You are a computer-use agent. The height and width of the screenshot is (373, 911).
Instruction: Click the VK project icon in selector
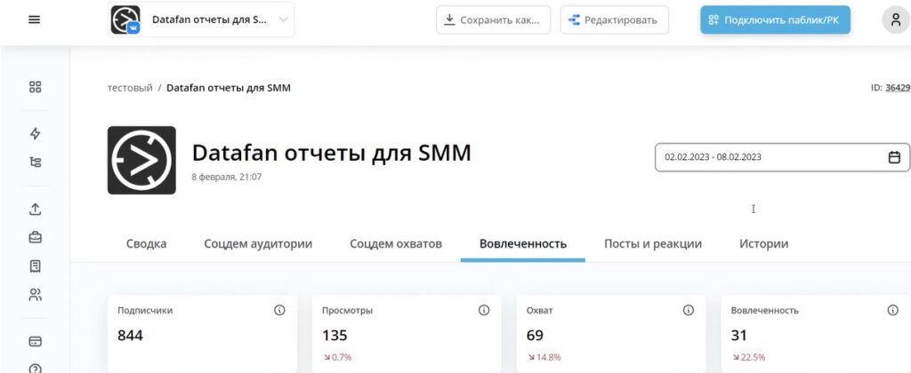point(125,20)
